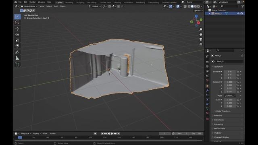Image resolution: width=258 pixels, height=145 pixels.
Task: Activate the Rotate tool
Action: pyautogui.click(x=17, y=34)
